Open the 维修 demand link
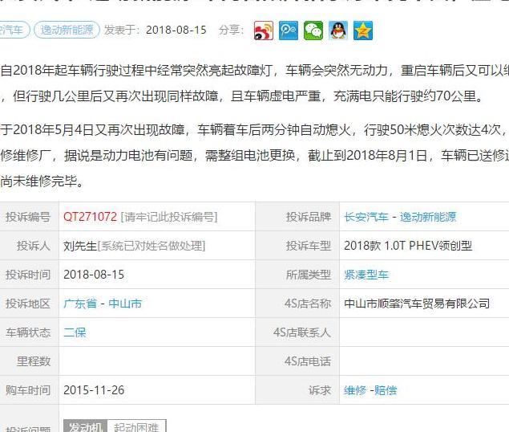Viewport: 509px width, 432px height. 355,390
